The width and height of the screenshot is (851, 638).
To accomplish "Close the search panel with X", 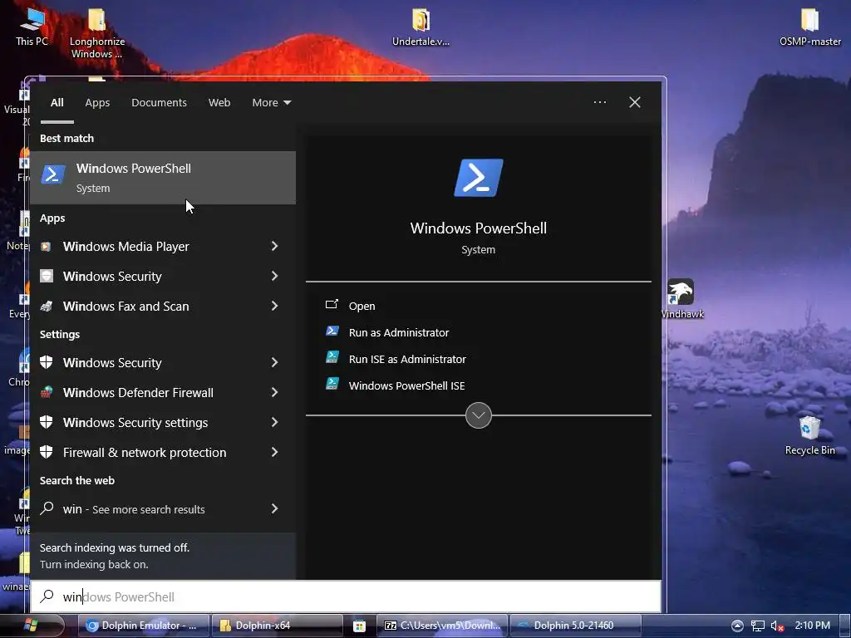I will click(634, 102).
